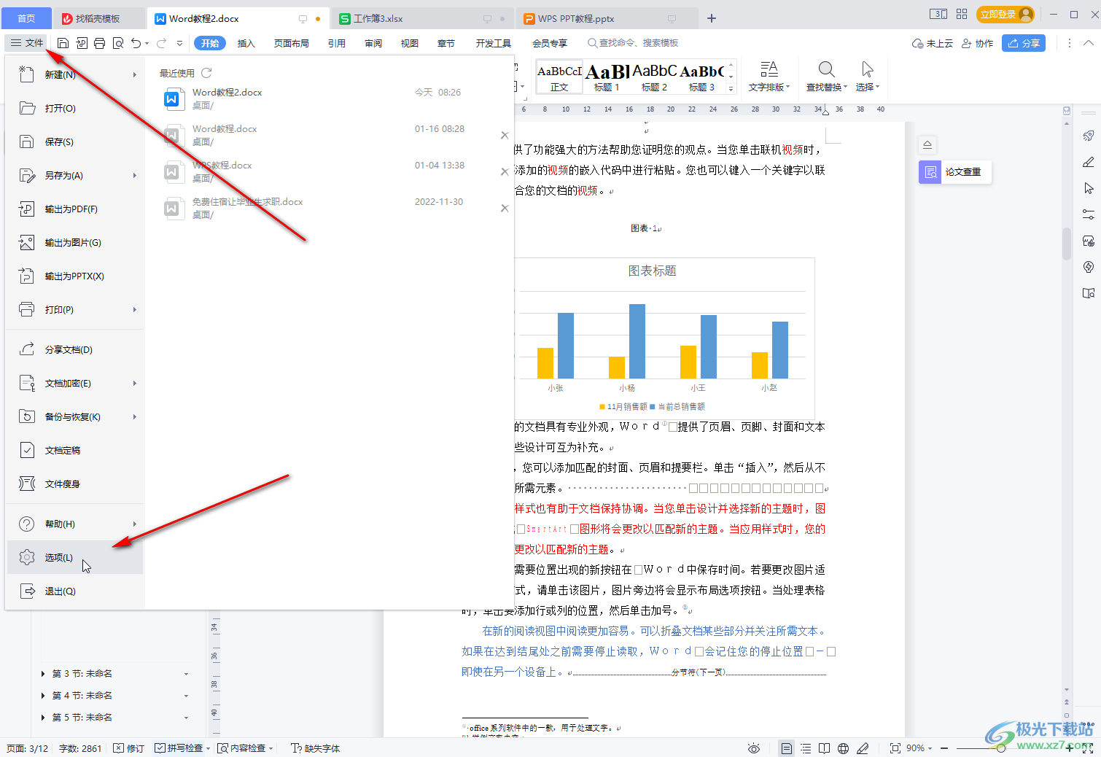Expand 备份与恢复(K) submenu arrow

(135, 416)
